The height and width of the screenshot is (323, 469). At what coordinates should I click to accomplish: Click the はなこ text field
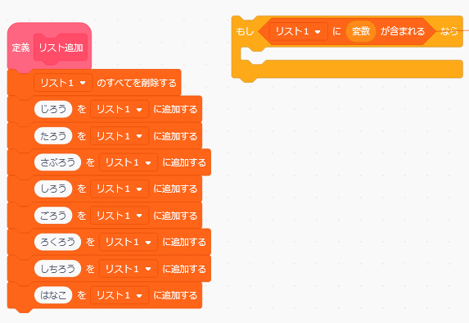[x=53, y=295]
